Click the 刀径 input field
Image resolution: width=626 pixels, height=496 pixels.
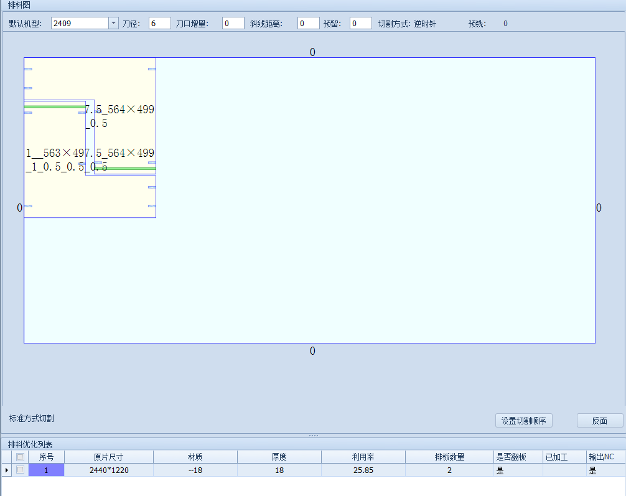coord(160,24)
